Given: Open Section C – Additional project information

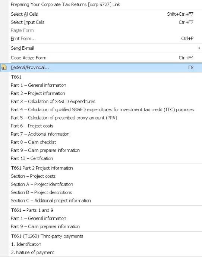Looking at the screenshot, I should tap(101, 201).
